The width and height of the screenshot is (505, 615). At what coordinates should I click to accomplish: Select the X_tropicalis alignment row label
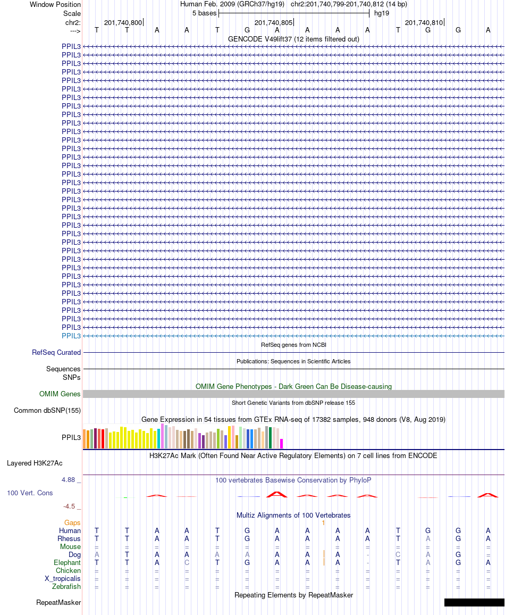pos(63,578)
